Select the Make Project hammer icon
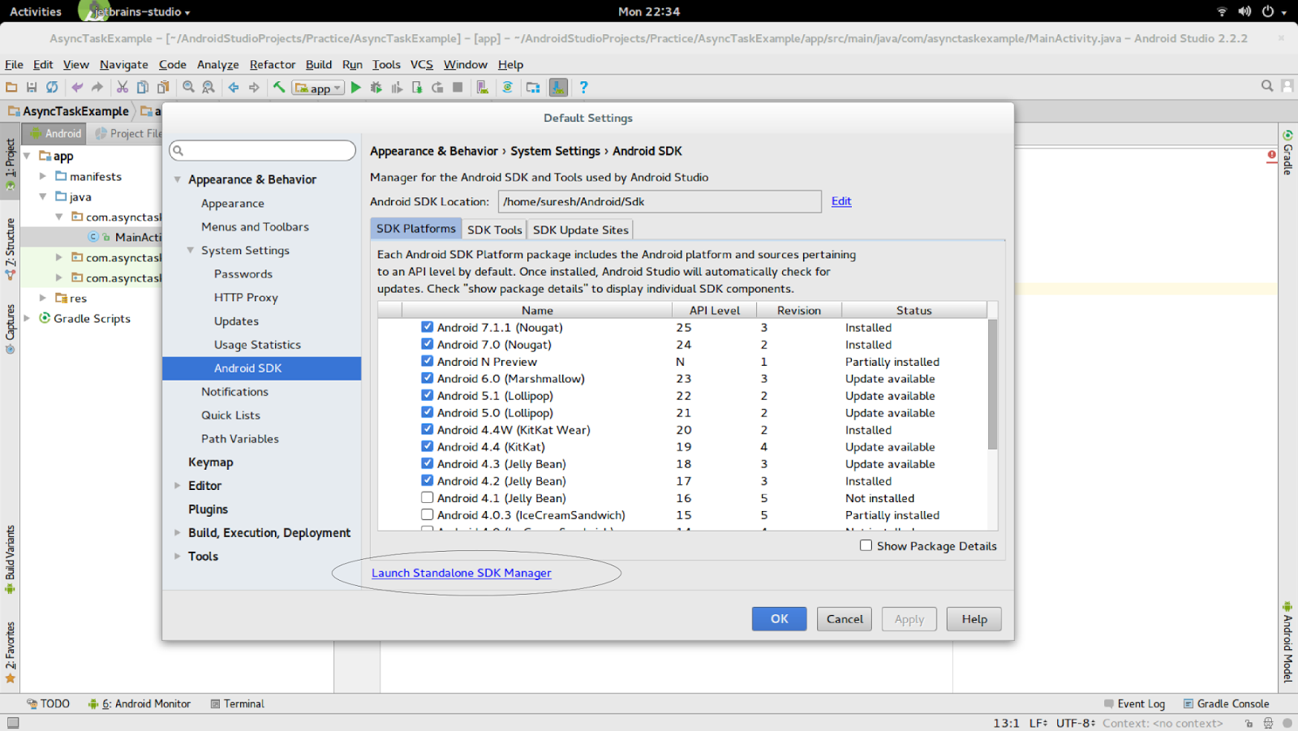The image size is (1298, 731). click(x=278, y=87)
